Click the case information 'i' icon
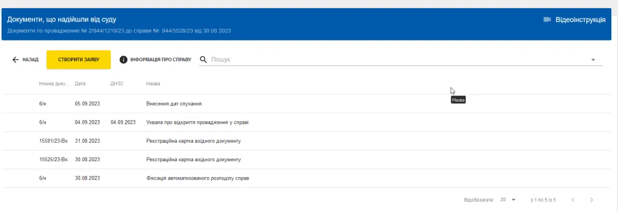618x212 pixels. [124, 60]
